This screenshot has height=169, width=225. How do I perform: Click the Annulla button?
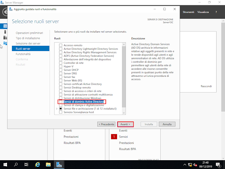[167, 124]
